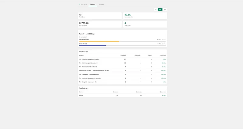Image resolution: width=243 pixels, height=136 pixels.
Task: Select the Reports tab
Action: pyautogui.click(x=93, y=4)
